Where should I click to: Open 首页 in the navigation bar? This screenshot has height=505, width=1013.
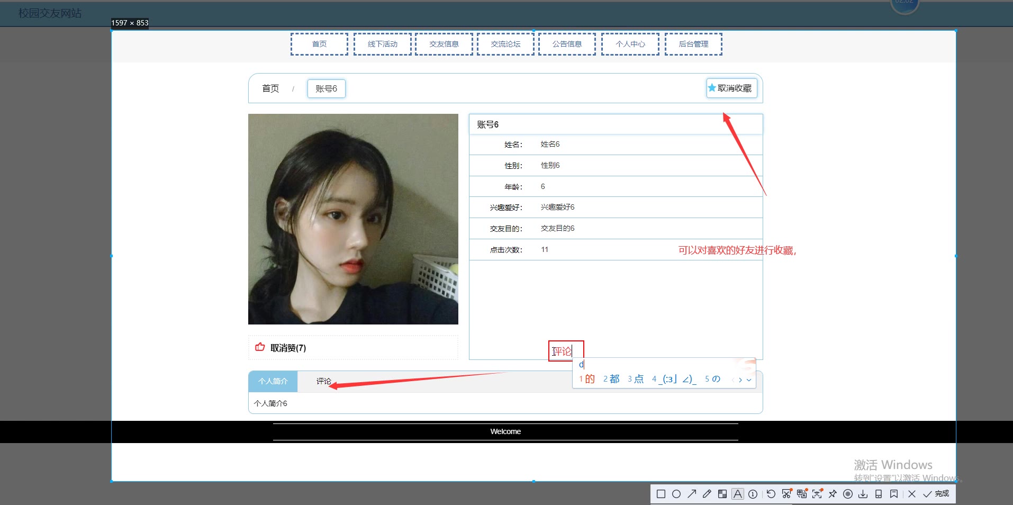tap(319, 44)
